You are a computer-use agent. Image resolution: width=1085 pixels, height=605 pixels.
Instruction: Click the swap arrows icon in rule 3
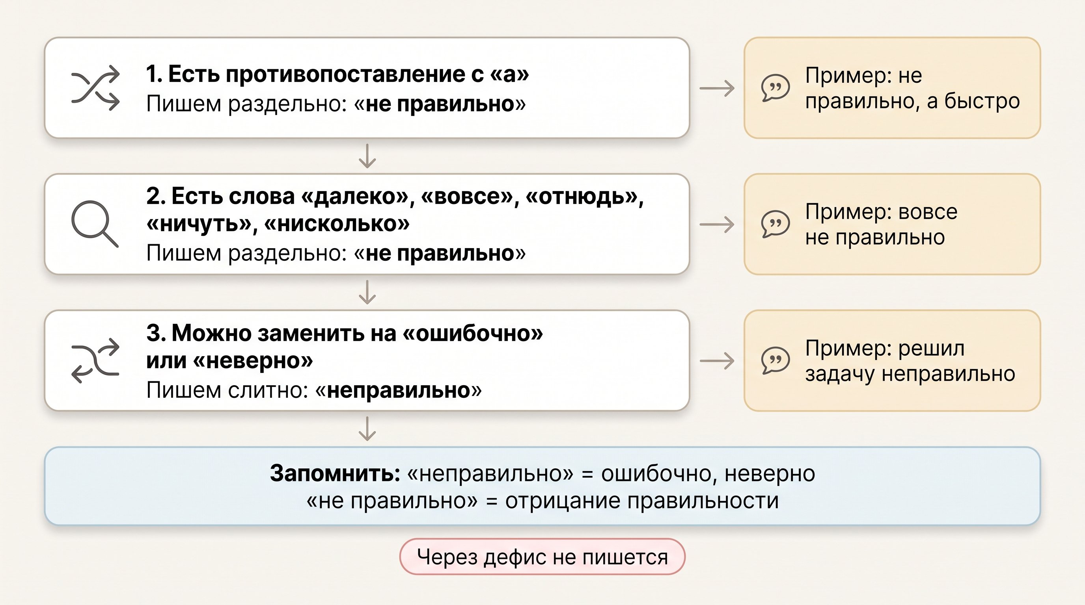96,360
